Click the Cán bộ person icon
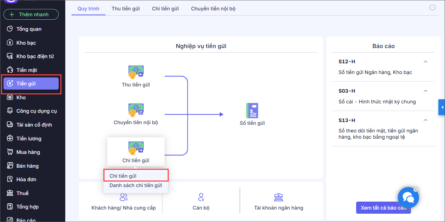445x222 pixels. (201, 197)
